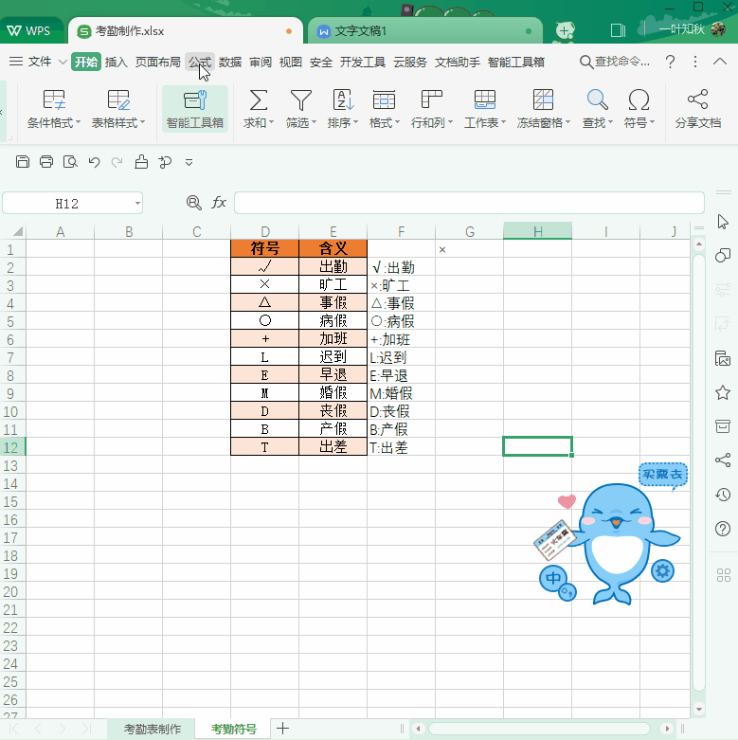738x740 pixels.
Task: Click the dolphin's gear settings bubble
Action: [662, 571]
